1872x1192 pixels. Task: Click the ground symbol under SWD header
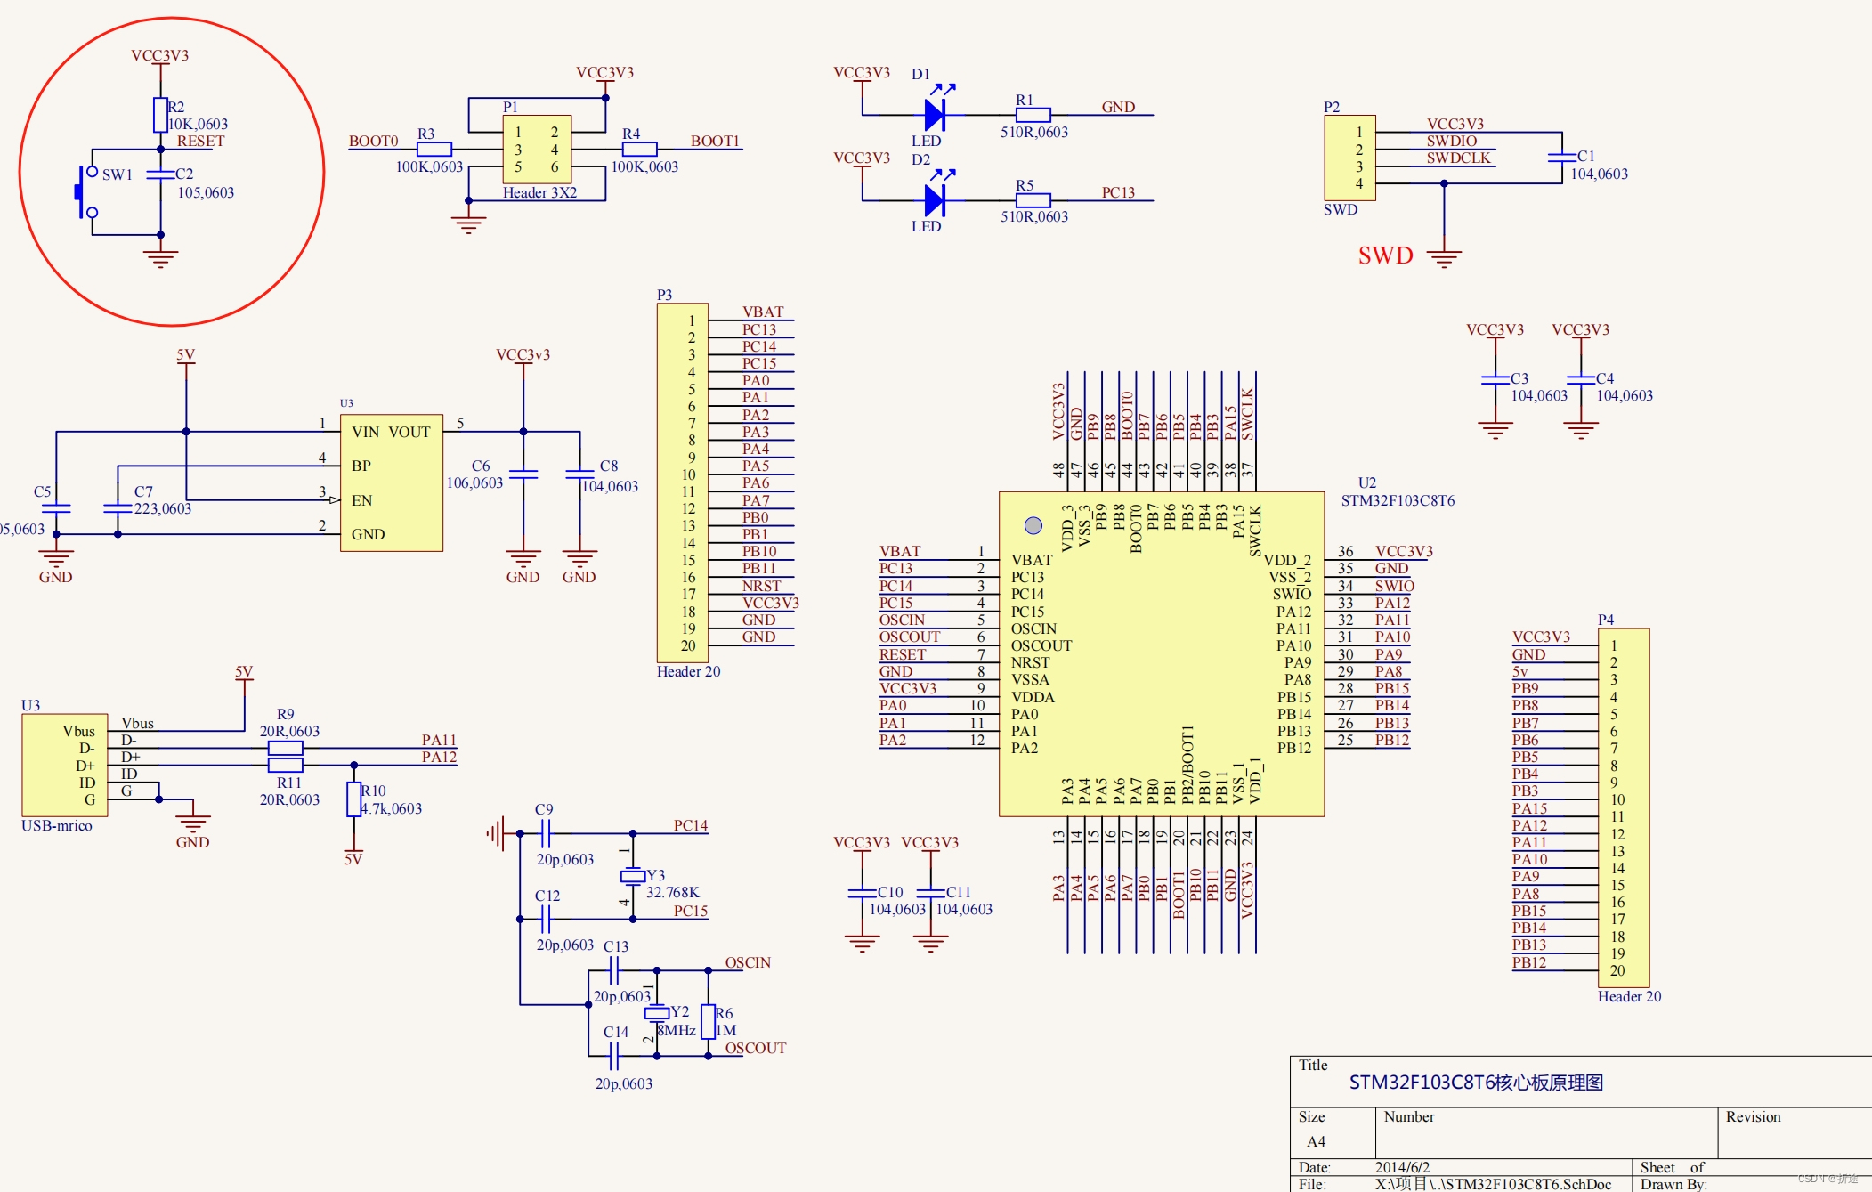[x=1444, y=257]
